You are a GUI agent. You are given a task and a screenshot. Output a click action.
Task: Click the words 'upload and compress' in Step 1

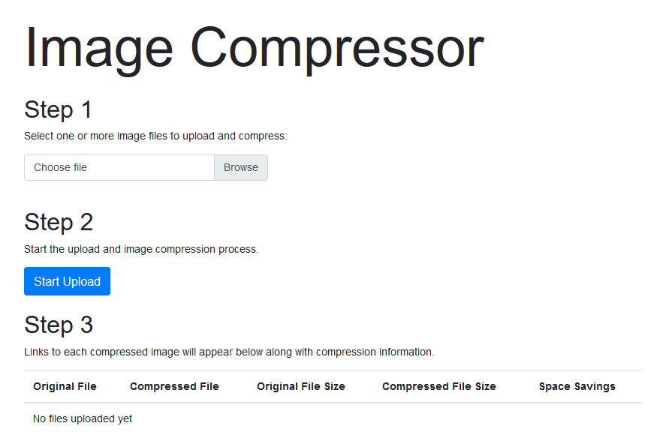coord(234,136)
